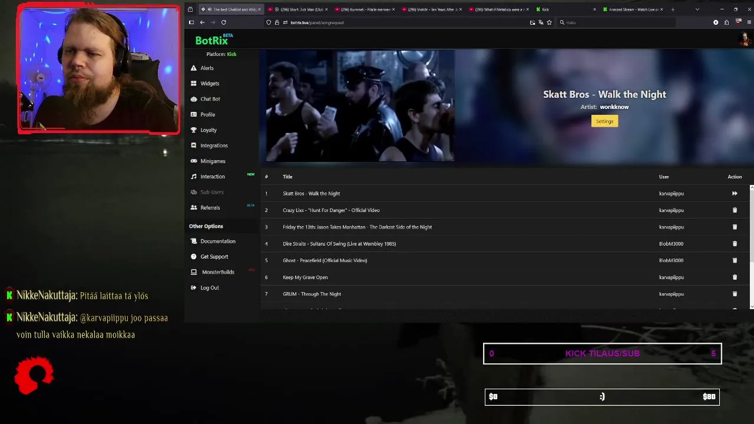Select Friday the 13th Jason Takes Manhattan title

click(357, 227)
